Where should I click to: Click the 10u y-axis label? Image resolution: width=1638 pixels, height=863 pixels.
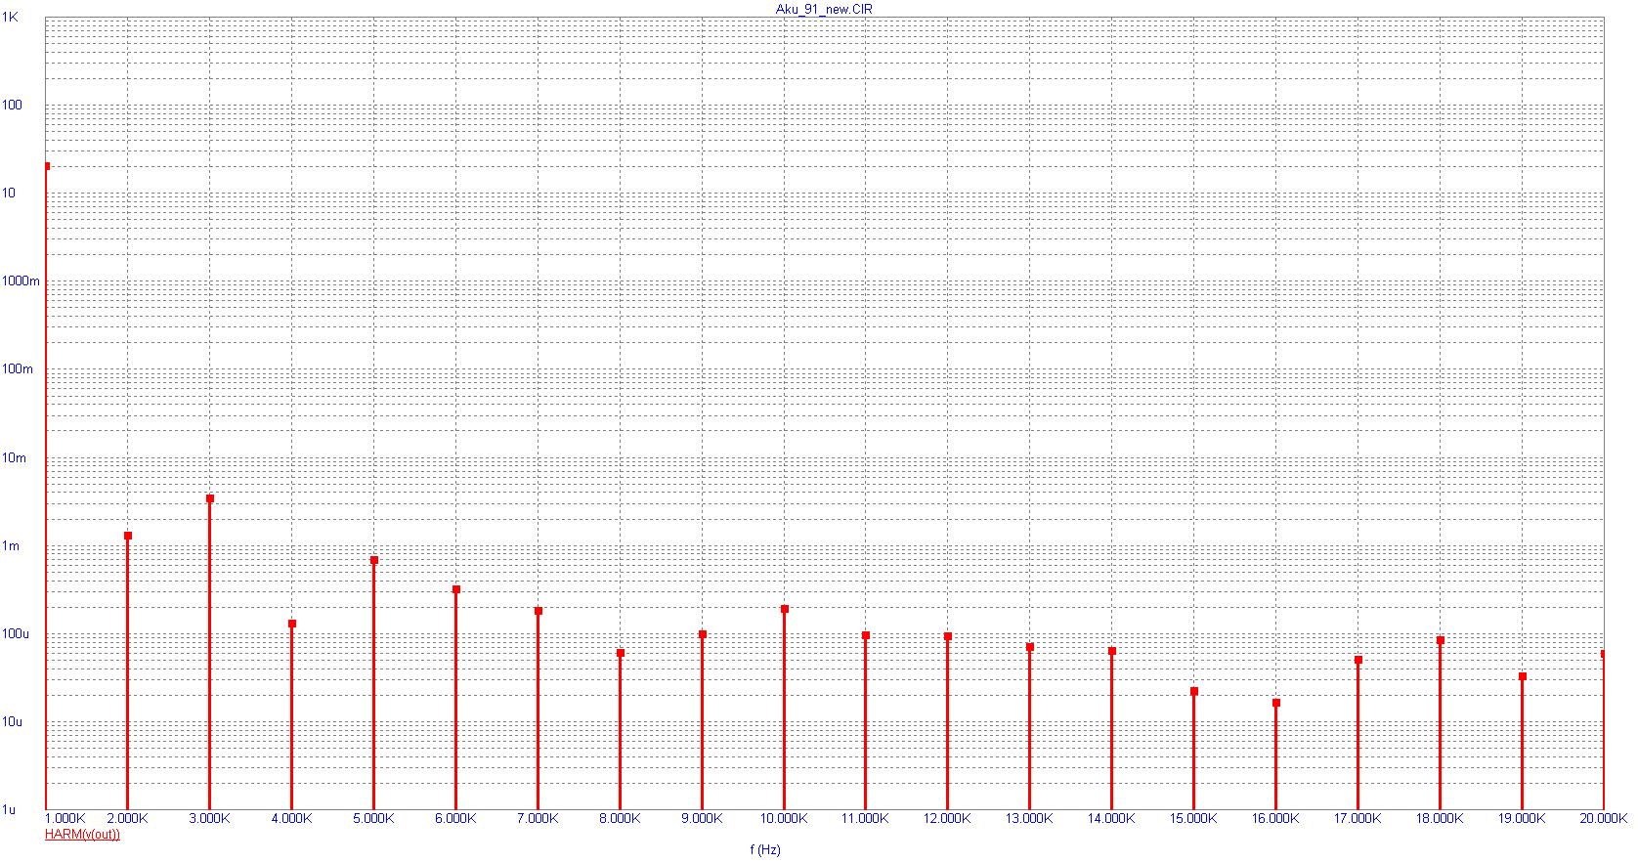13,722
